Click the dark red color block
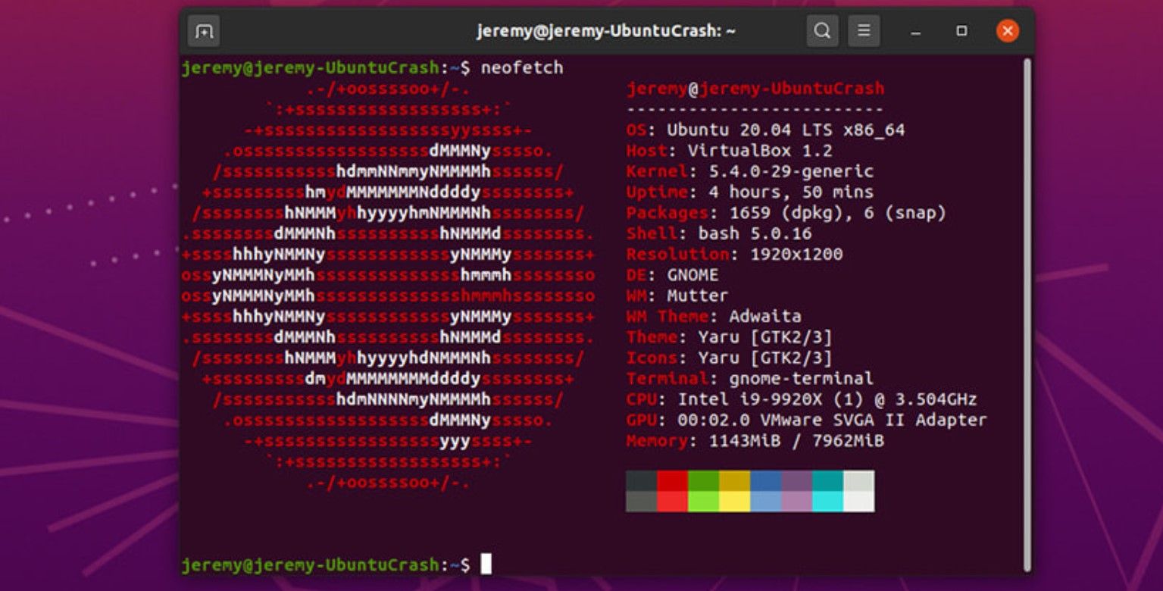The width and height of the screenshot is (1163, 591). pyautogui.click(x=673, y=480)
